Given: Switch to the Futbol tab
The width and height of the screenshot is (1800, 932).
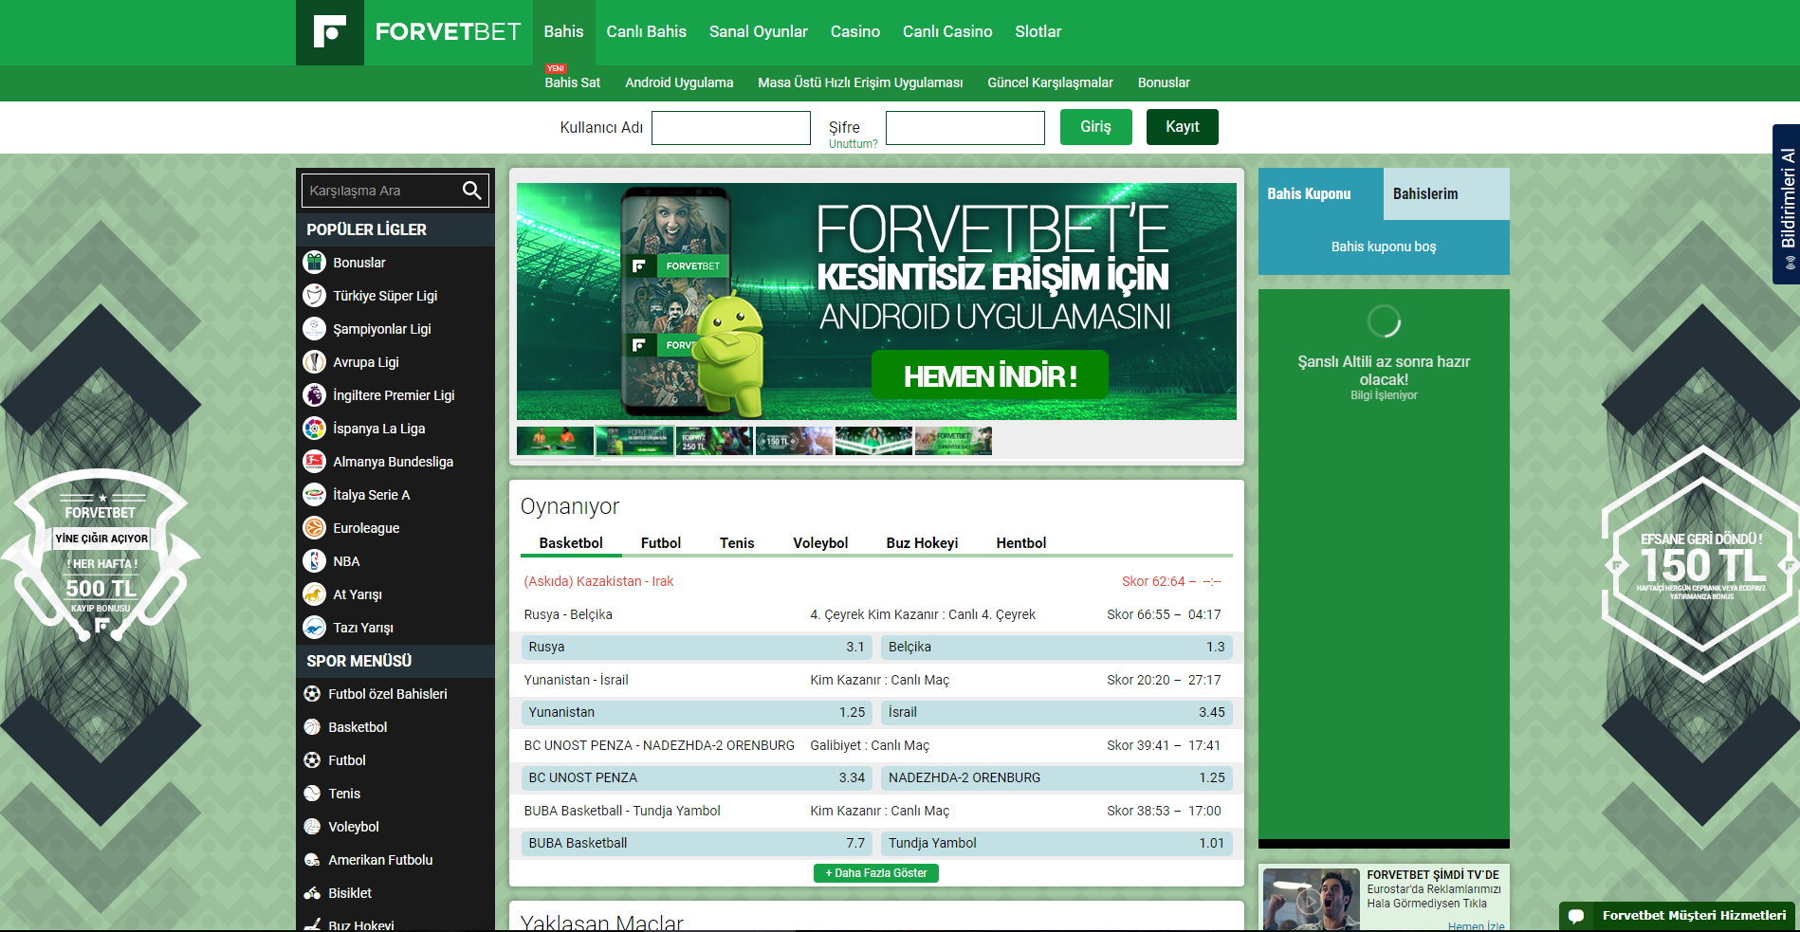Looking at the screenshot, I should (x=660, y=543).
